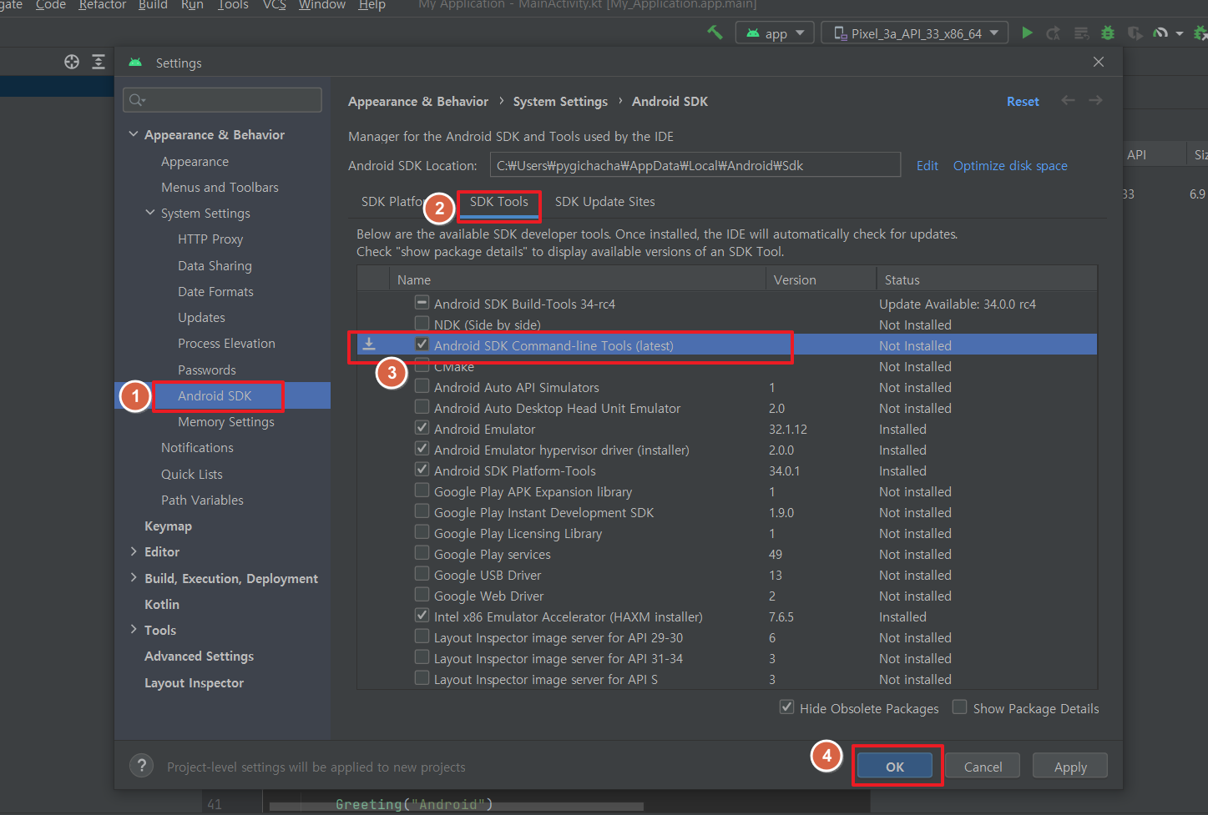Click the green Run app play icon
The image size is (1208, 815).
pyautogui.click(x=1028, y=33)
